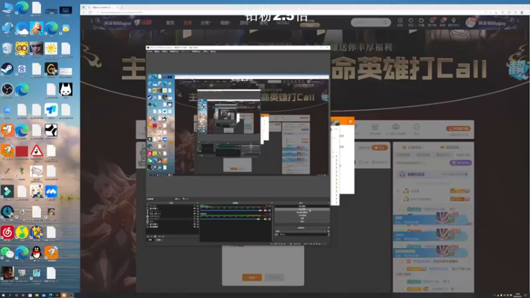This screenshot has width=530, height=298.
Task: Launch QQ Music yellow-green desktop icon
Action: [x=22, y=232]
